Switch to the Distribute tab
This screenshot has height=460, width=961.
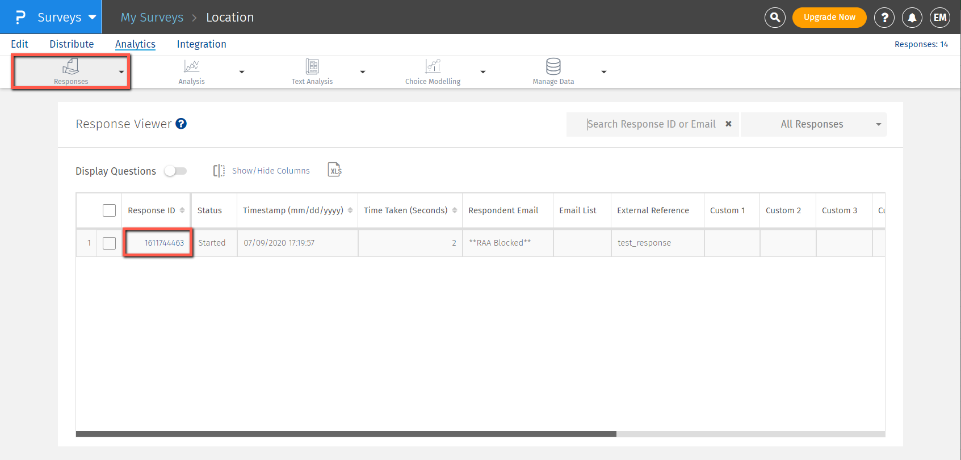coord(72,44)
